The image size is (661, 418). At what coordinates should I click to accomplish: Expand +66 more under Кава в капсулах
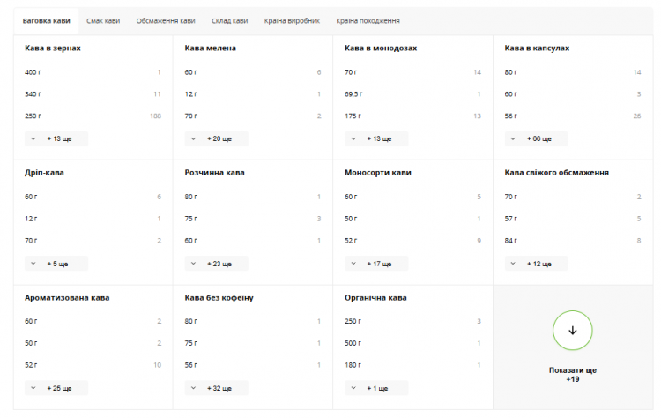(x=536, y=138)
